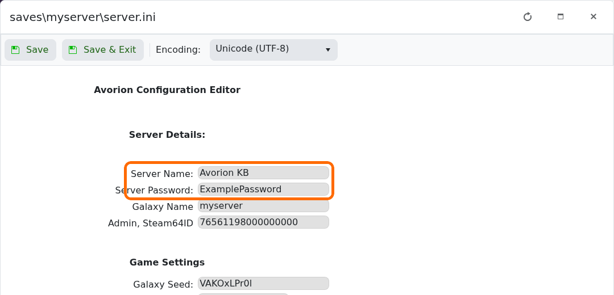This screenshot has width=614, height=295.
Task: Click the 'Admin, Steam64ID' label
Action: [151, 223]
